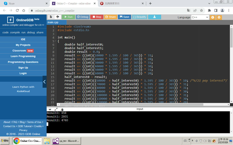The image size is (233, 145).
Task: Collapse the console panel with the chevron
Action: [50, 109]
